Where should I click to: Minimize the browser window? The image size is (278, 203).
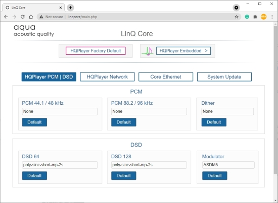[x=248, y=4]
